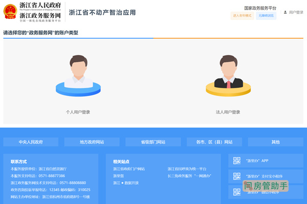307x204 pixels.
Task: Select the legal-person avatar on gold pedestal
Action: click(x=228, y=76)
